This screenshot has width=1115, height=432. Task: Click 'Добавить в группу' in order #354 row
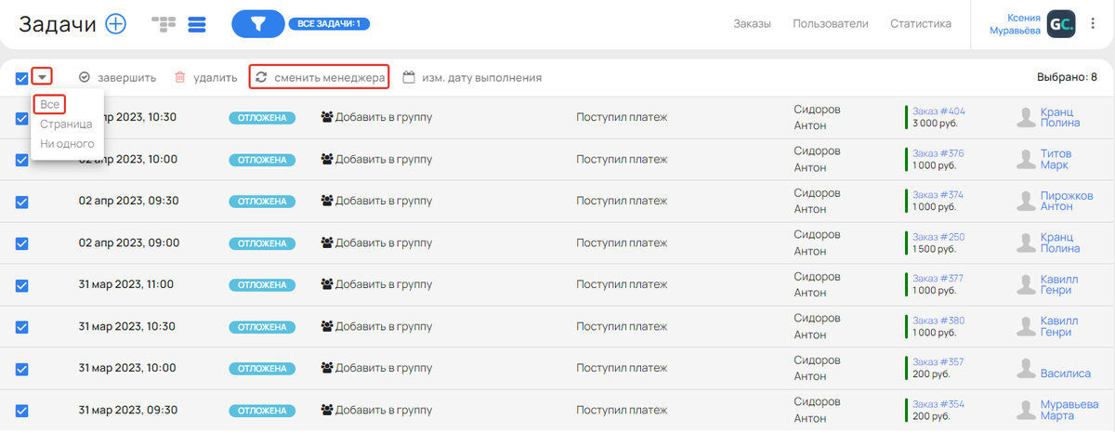pyautogui.click(x=384, y=410)
